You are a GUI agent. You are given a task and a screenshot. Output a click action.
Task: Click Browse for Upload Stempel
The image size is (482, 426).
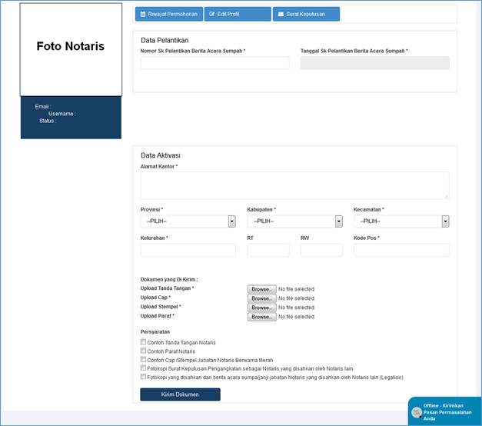pos(261,308)
